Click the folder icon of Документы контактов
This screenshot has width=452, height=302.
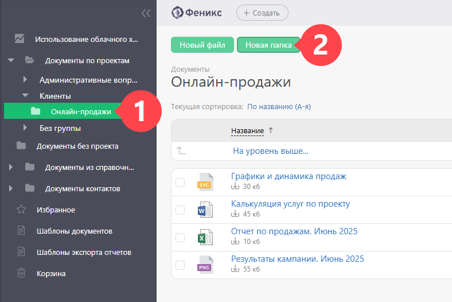coord(30,188)
